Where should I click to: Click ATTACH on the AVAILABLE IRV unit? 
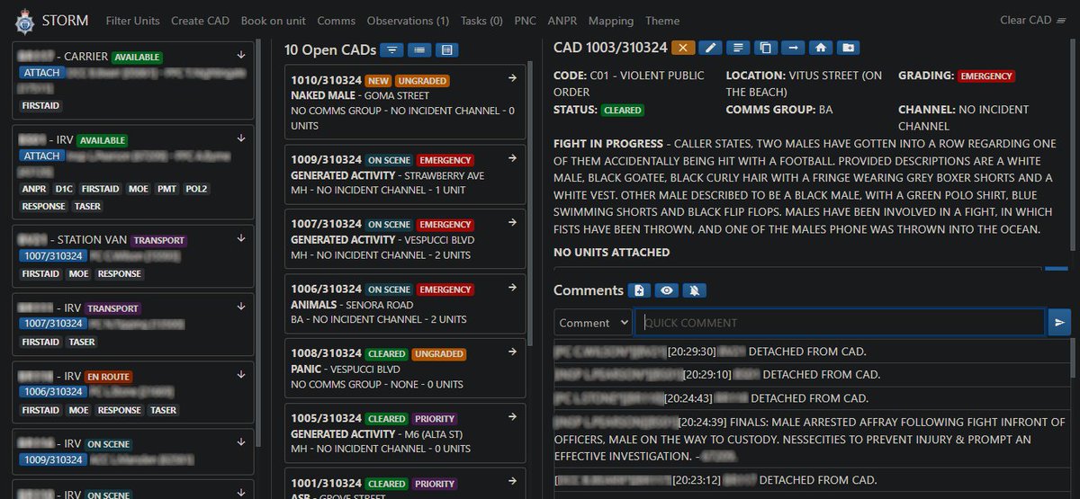pos(41,156)
